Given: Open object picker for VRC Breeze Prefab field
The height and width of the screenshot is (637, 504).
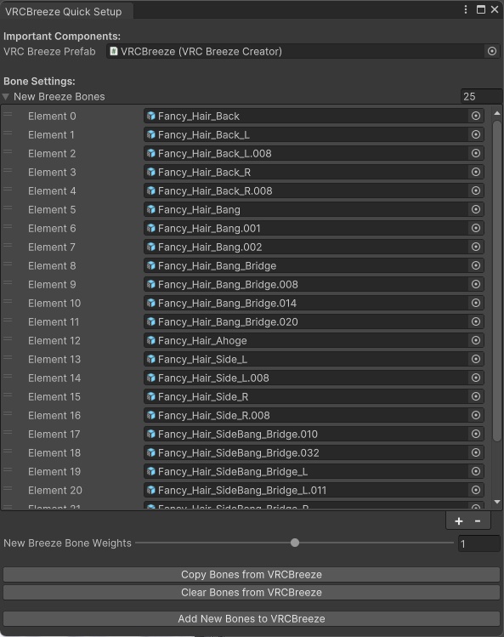Looking at the screenshot, I should pos(492,51).
